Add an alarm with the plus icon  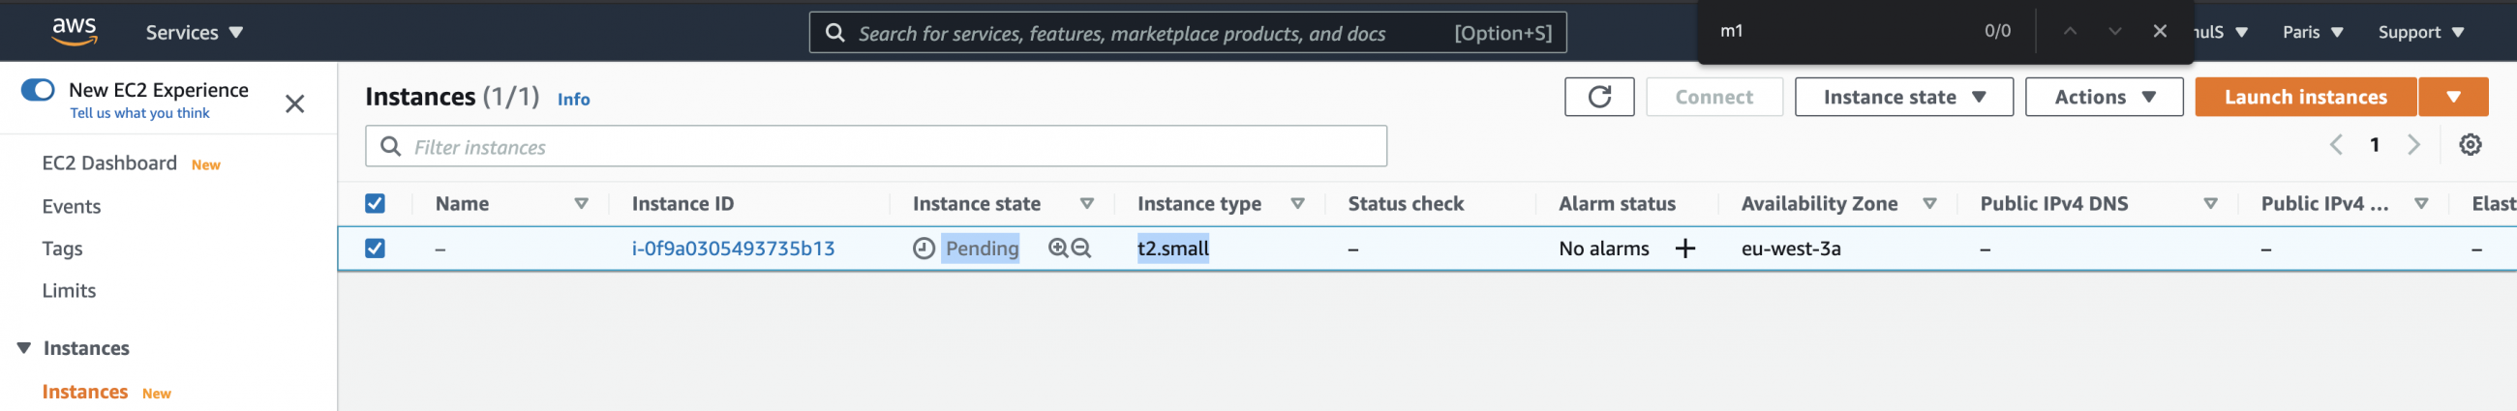[1684, 249]
